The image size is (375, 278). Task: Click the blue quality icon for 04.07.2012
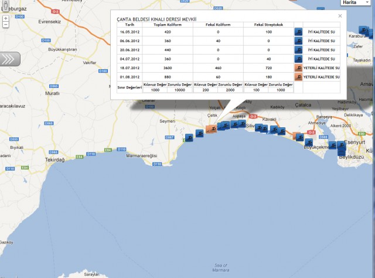point(298,59)
